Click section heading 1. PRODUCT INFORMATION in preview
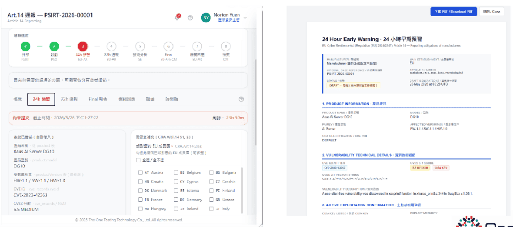This screenshot has height=227, width=513. 354,104
